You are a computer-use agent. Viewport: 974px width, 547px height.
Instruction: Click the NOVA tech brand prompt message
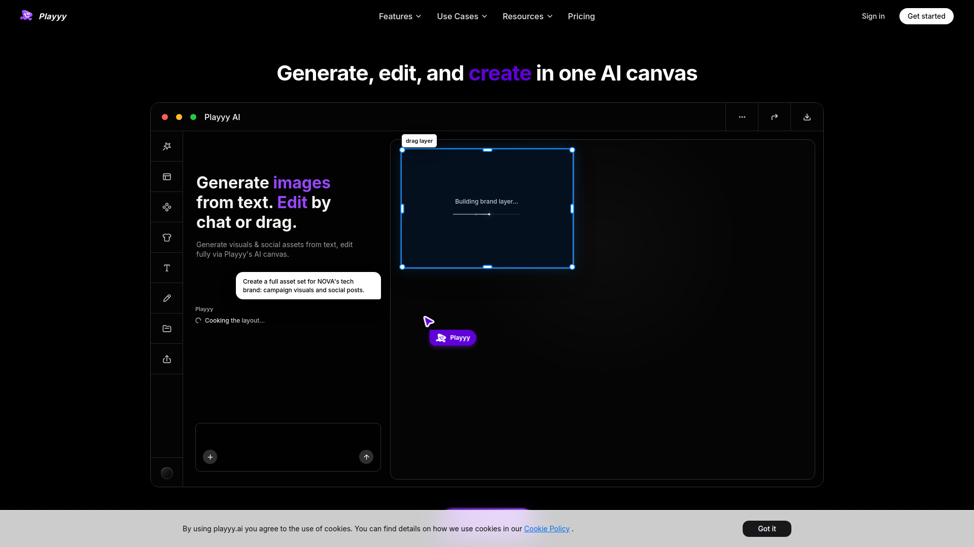point(308,286)
